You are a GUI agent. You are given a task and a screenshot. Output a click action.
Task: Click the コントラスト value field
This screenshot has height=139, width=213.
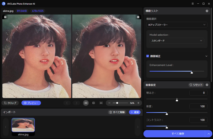(198, 120)
